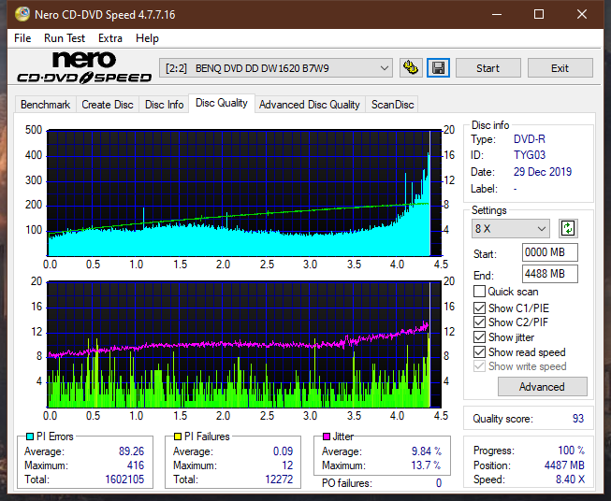The image size is (611, 501).
Task: Click Jitter average 9.84 % value
Action: [x=427, y=451]
